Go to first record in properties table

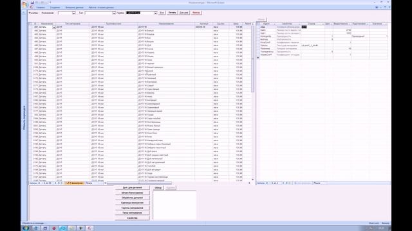coord(267,183)
